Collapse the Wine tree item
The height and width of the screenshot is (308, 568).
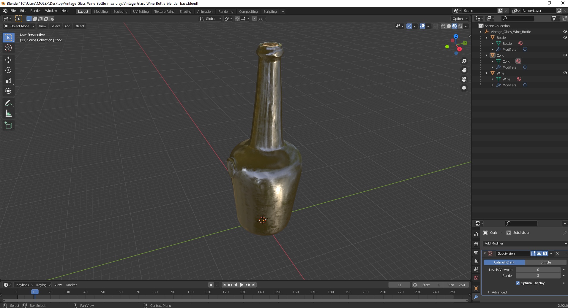(486, 73)
